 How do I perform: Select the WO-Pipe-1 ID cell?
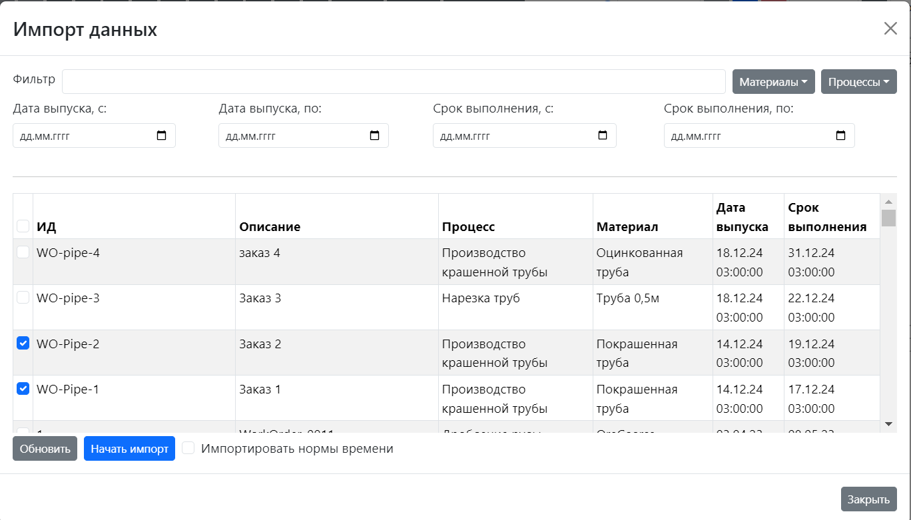(x=135, y=398)
